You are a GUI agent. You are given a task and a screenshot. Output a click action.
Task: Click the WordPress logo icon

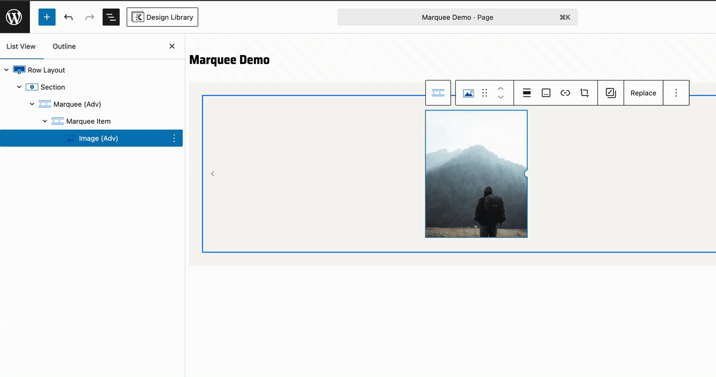14,17
